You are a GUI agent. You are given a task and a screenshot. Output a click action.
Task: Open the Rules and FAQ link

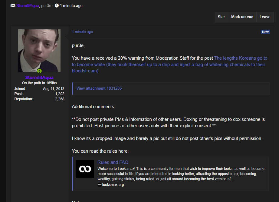(113, 162)
